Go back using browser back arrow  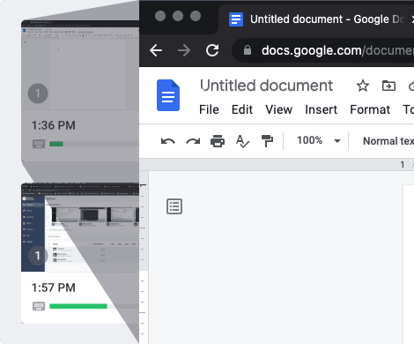(x=156, y=50)
